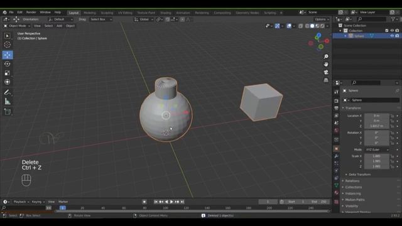402x226 pixels.
Task: Open the Select Box drag dropdown
Action: coord(101,19)
